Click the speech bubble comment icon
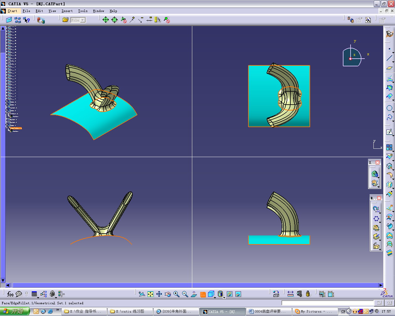The image size is (395, 316). coord(19,294)
